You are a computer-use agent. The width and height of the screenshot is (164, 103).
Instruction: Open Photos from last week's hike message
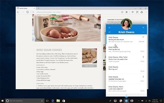tap(126, 59)
